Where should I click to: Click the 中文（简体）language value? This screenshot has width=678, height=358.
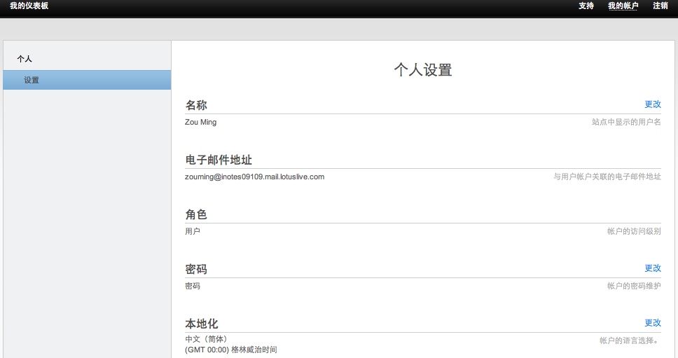[x=206, y=339]
